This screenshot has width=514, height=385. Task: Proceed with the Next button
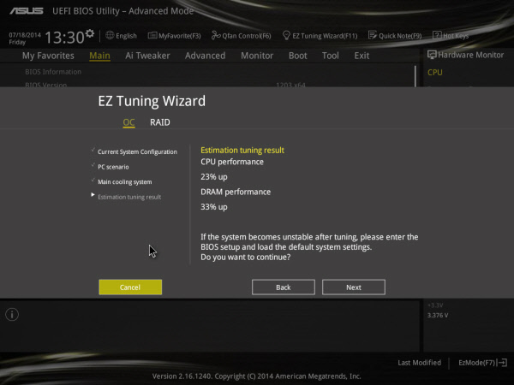click(353, 287)
